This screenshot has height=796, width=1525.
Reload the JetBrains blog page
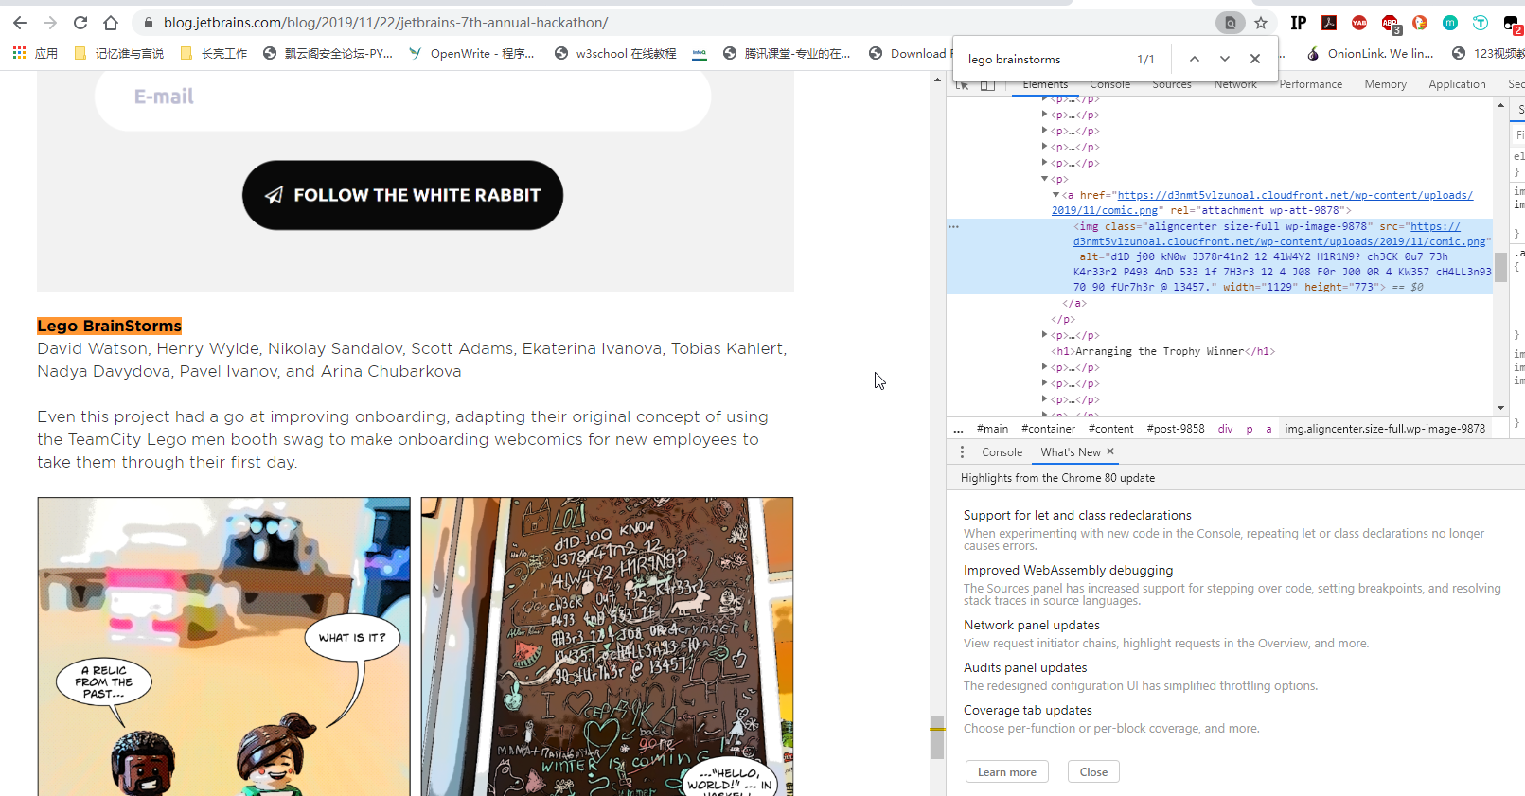pyautogui.click(x=80, y=23)
